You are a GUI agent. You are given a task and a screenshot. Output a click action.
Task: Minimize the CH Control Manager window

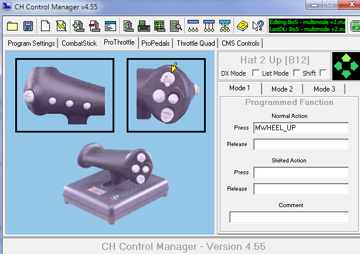coord(314,5)
